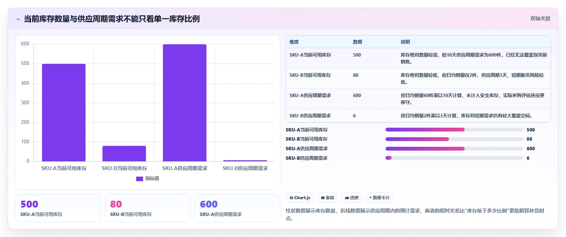
Task: Click the SKU-A当前可用库存 progress bar showing 500
Action: click(454, 130)
